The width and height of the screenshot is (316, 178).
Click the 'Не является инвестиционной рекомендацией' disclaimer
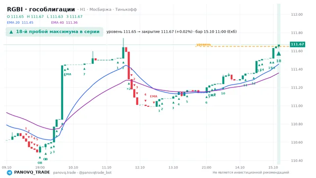coord(251,173)
